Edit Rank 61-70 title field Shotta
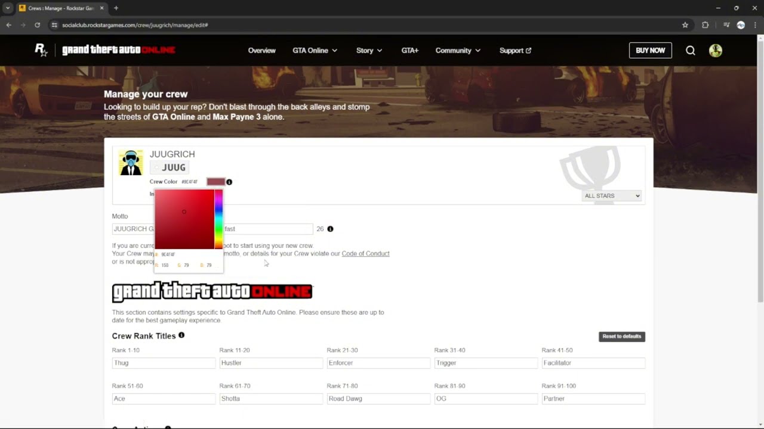 [271, 399]
